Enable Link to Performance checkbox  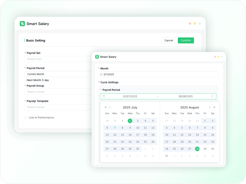pos(26,118)
